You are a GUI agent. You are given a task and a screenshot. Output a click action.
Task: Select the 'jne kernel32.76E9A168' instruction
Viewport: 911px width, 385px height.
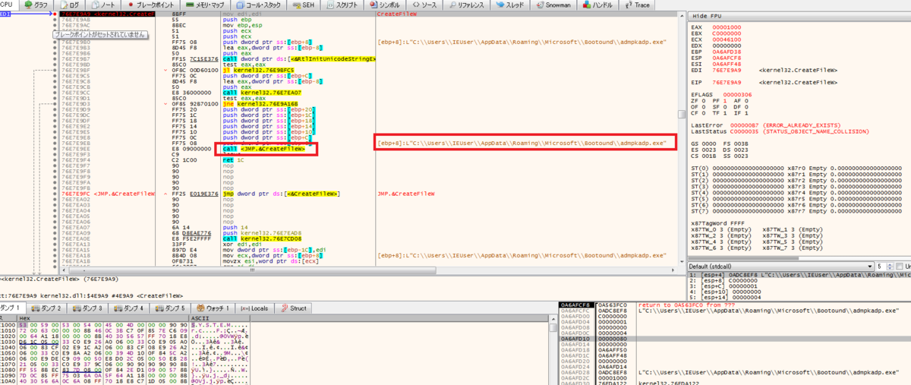click(260, 104)
